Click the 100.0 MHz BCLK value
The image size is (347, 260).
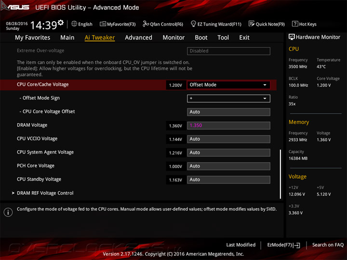tap(298, 85)
